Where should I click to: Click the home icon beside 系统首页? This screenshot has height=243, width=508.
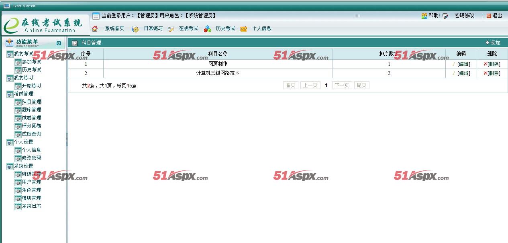point(95,28)
